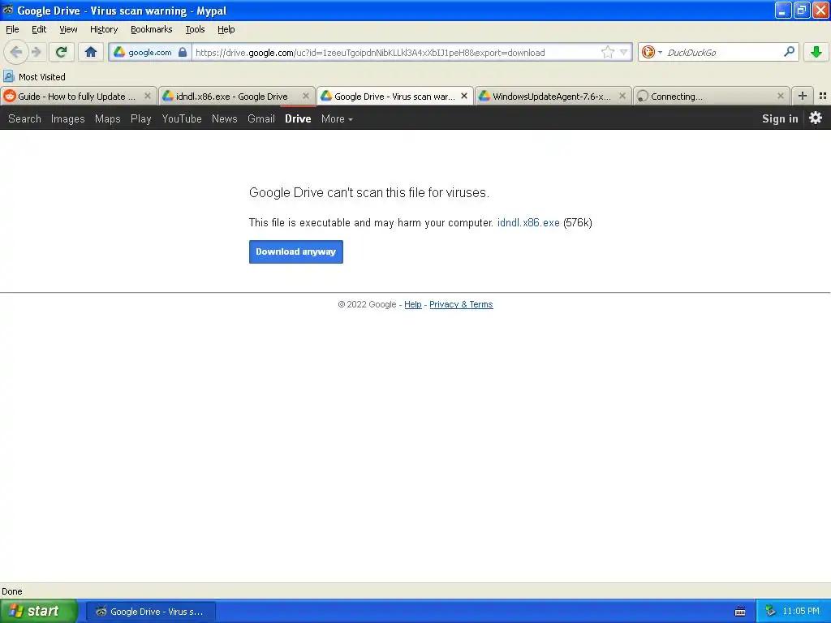This screenshot has width=831, height=623.
Task: Bookmark this page with the star icon
Action: (x=607, y=52)
